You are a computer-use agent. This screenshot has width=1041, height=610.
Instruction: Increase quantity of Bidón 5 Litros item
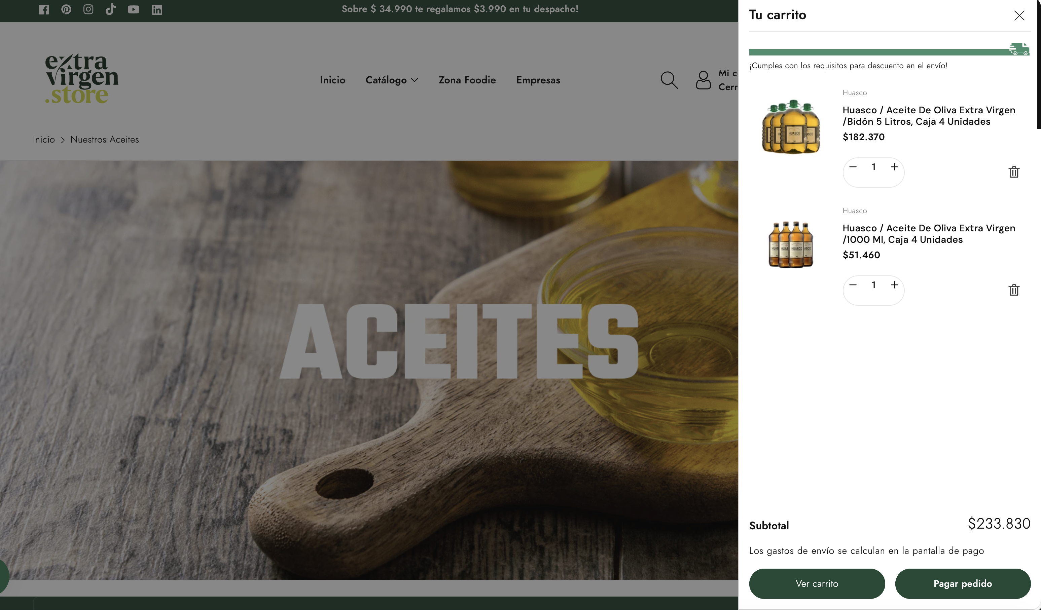[894, 167]
